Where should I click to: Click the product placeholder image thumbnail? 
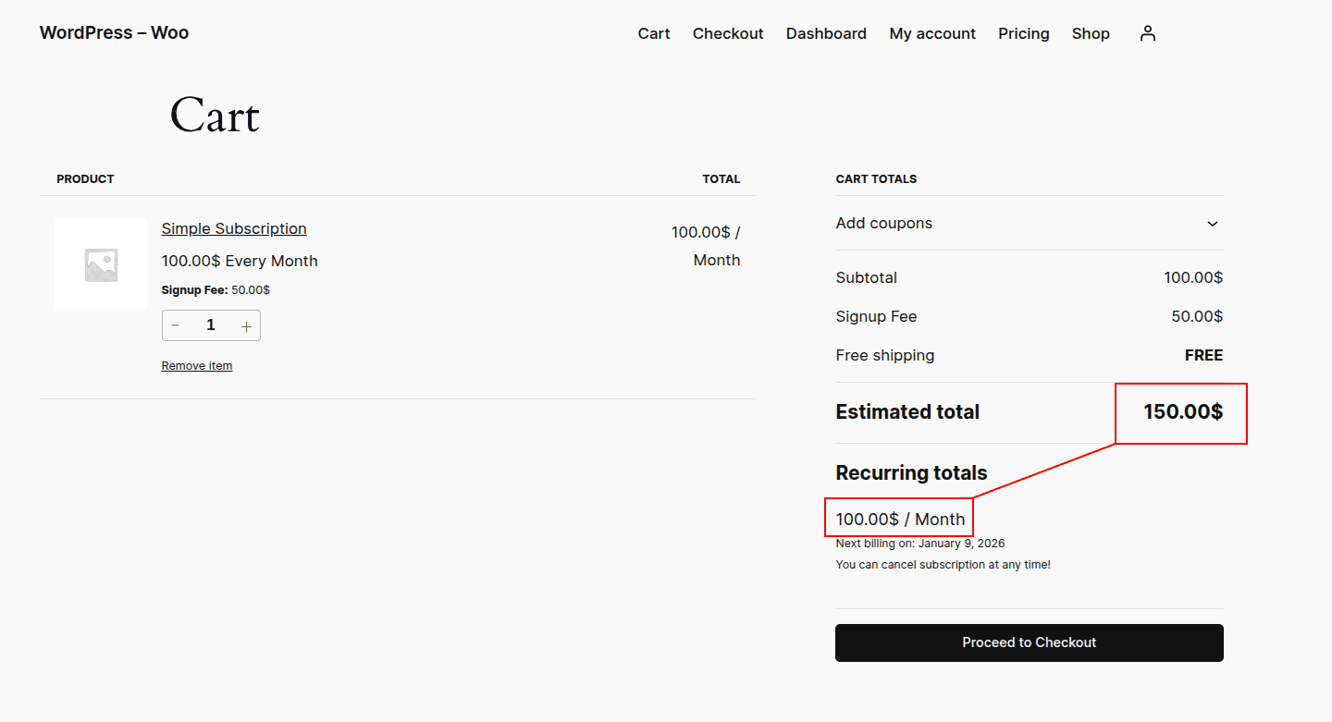click(101, 264)
